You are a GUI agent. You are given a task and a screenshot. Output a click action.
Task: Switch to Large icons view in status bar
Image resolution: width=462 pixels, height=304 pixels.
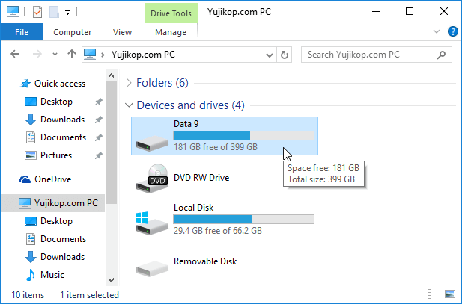(x=450, y=294)
